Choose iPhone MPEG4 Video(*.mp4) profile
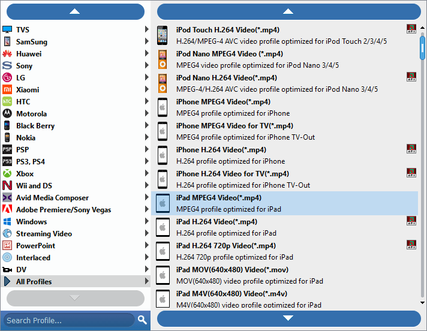The image size is (427, 331). click(285, 107)
